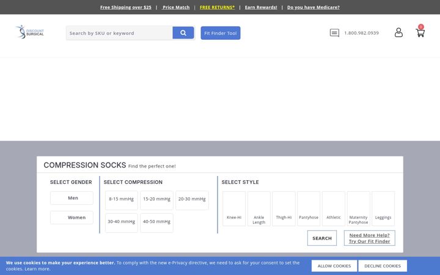Choose 15-20 mmHg compression

click(156, 200)
